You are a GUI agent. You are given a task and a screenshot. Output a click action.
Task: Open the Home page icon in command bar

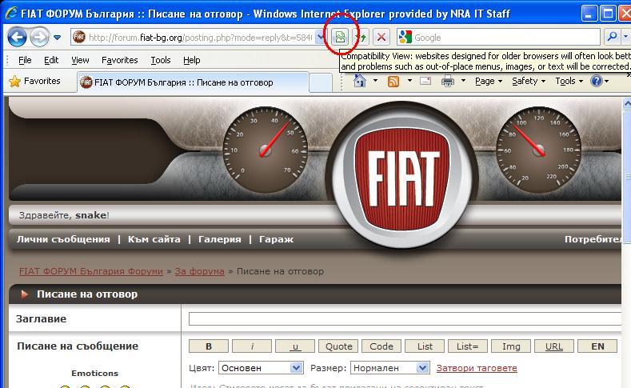tap(360, 81)
